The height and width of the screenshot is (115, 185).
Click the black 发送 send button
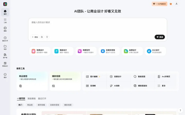tap(160, 37)
